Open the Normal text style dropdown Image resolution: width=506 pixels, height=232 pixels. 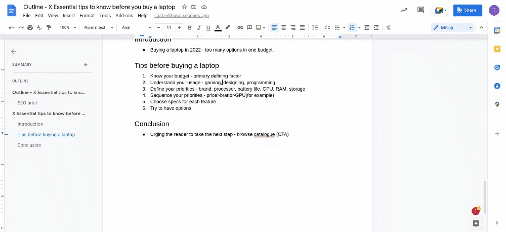(99, 28)
